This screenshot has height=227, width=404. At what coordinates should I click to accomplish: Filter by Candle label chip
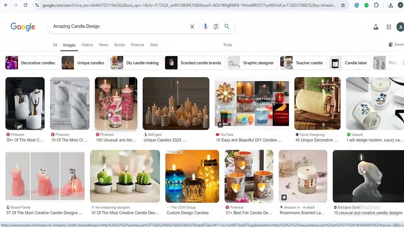coord(349,63)
